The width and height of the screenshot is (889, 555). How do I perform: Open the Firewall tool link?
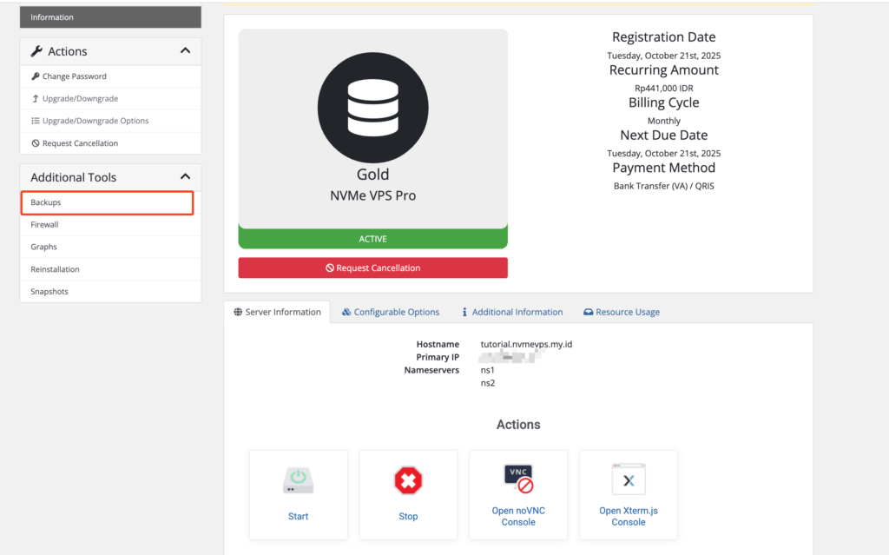(x=44, y=225)
